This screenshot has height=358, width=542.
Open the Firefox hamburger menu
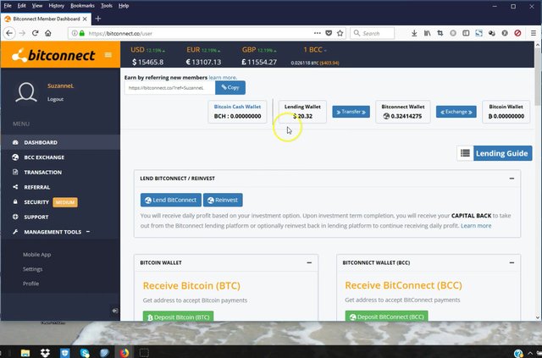(x=534, y=33)
